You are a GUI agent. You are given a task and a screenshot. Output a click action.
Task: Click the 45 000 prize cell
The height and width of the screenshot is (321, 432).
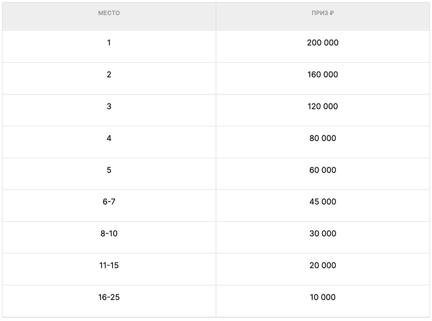tap(323, 202)
